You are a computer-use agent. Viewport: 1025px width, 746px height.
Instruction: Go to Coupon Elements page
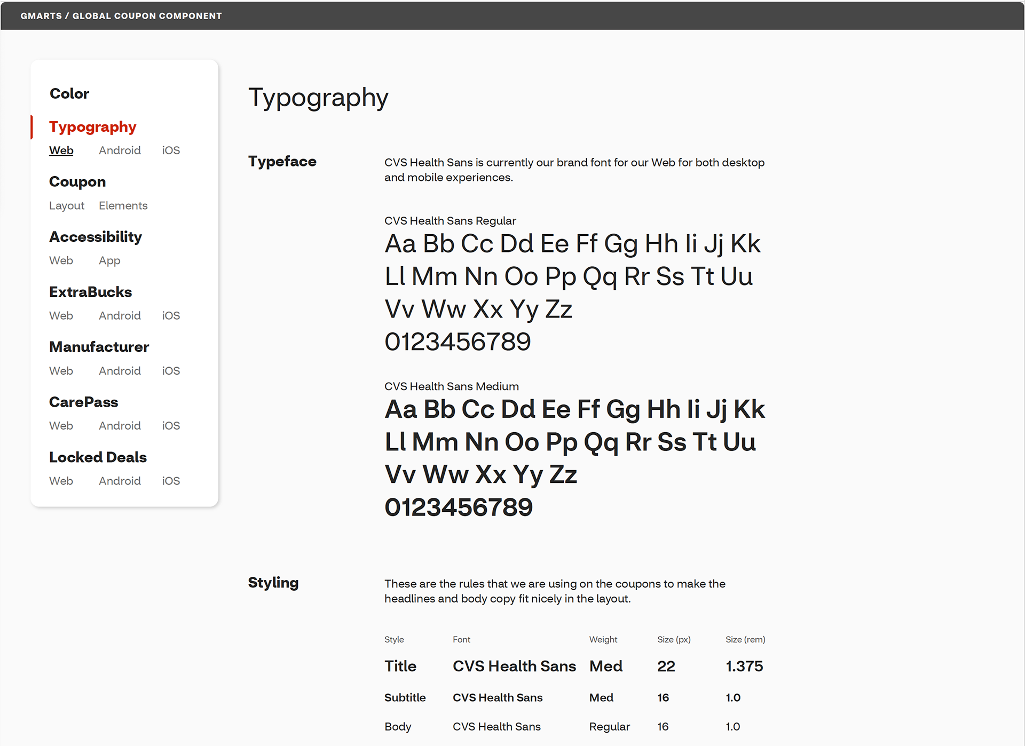tap(123, 205)
